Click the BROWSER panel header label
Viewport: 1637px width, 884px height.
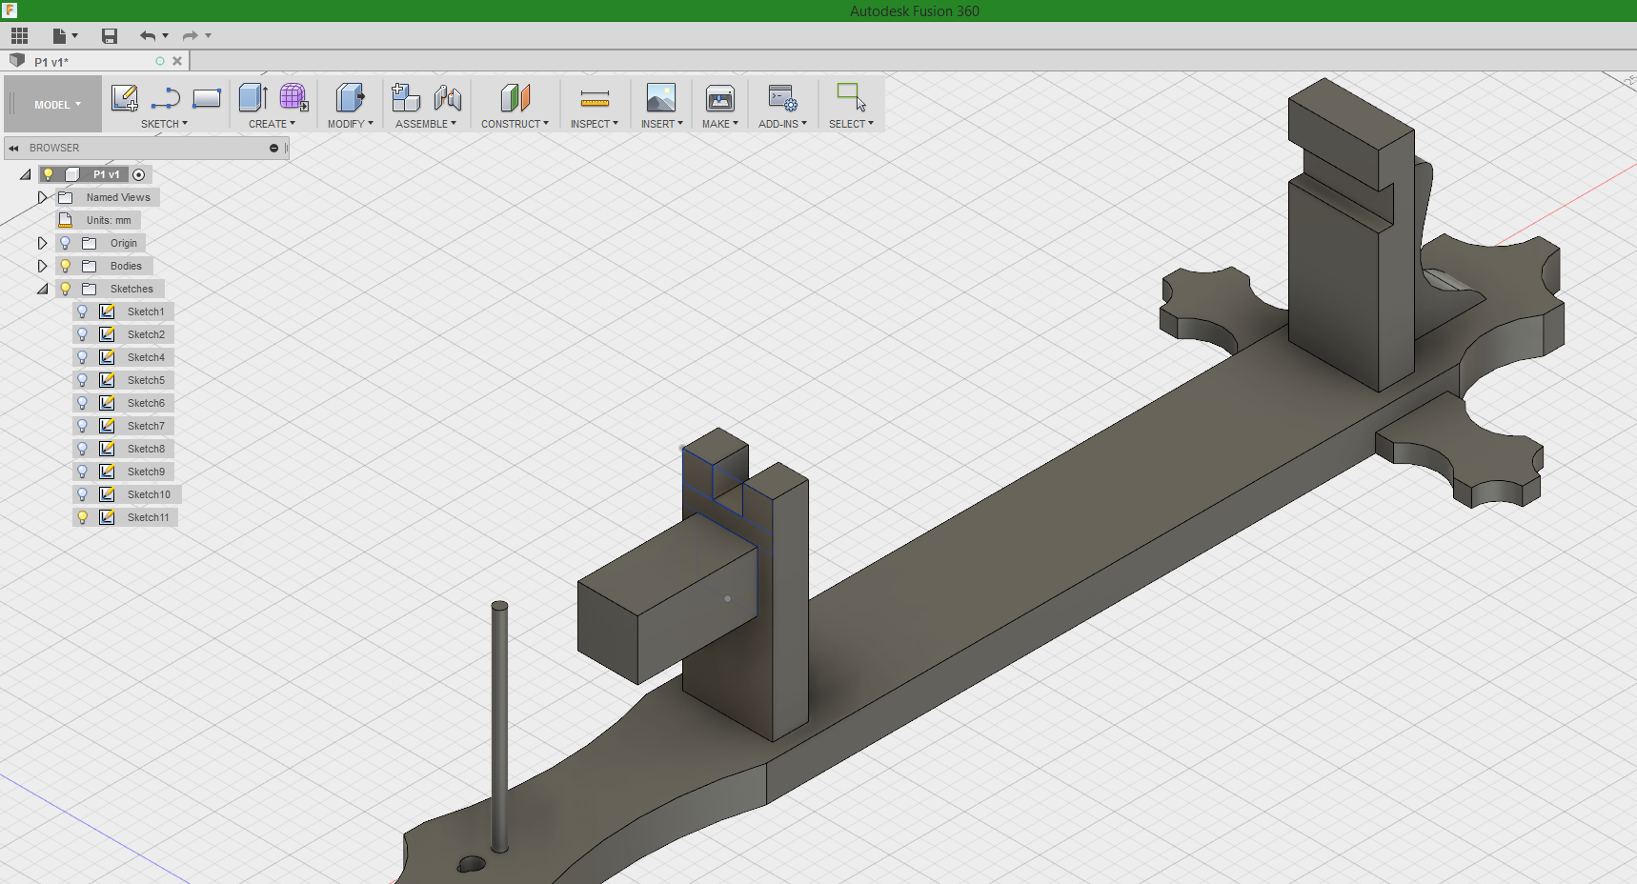click(54, 148)
